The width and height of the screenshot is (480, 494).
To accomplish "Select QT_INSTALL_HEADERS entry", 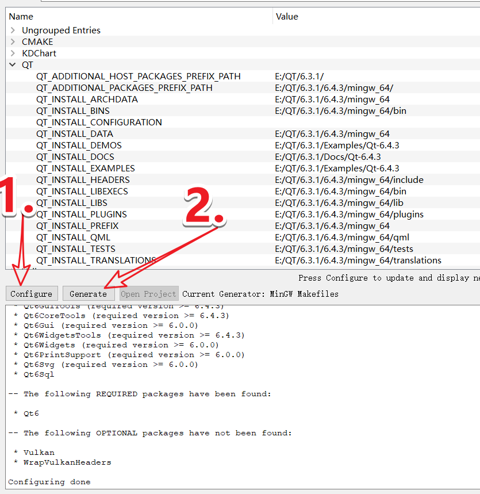I will click(83, 179).
